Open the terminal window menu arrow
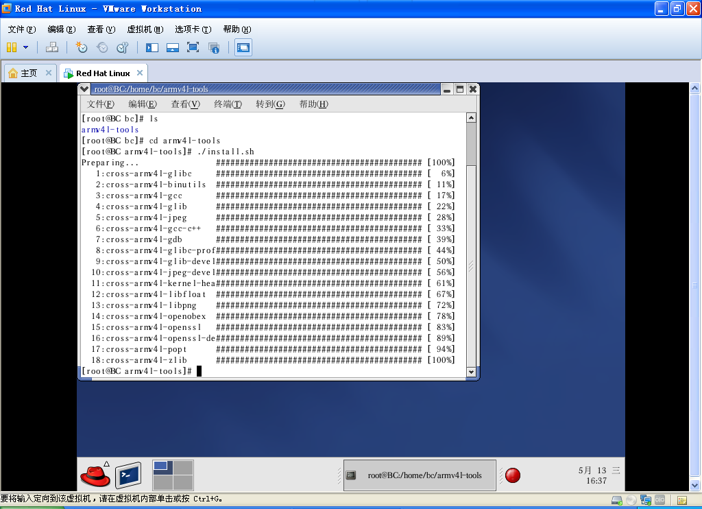 (84, 89)
